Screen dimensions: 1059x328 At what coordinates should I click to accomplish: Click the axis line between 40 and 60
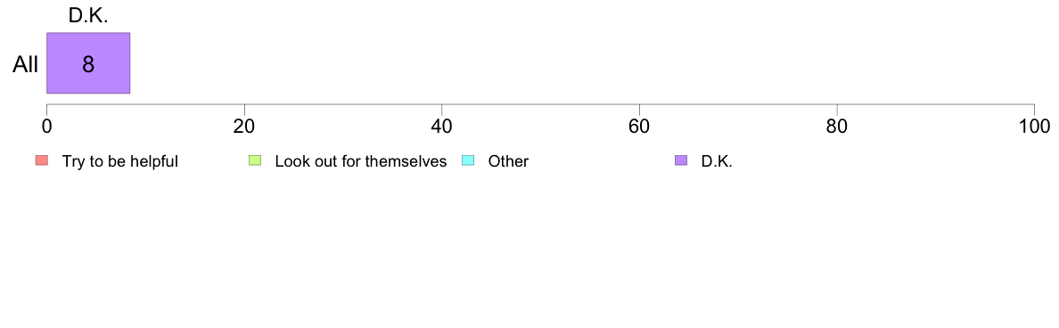540,104
